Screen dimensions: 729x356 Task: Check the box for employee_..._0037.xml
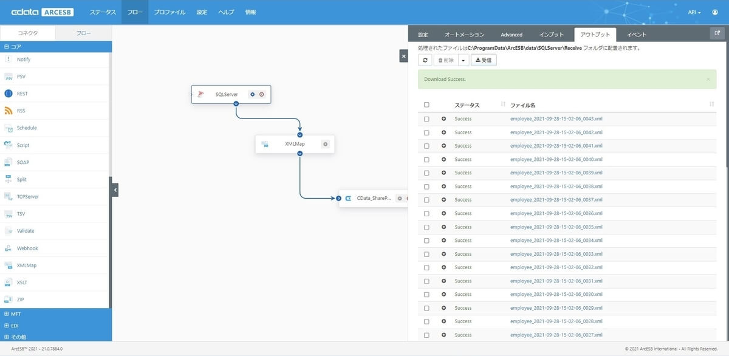pyautogui.click(x=426, y=200)
